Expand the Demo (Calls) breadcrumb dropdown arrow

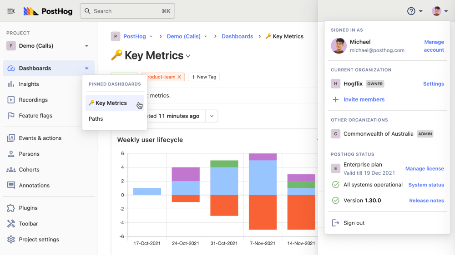click(206, 36)
